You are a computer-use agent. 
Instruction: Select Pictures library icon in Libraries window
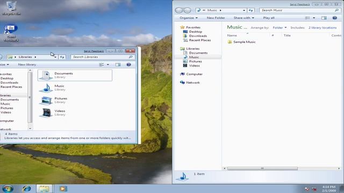[x=46, y=100]
